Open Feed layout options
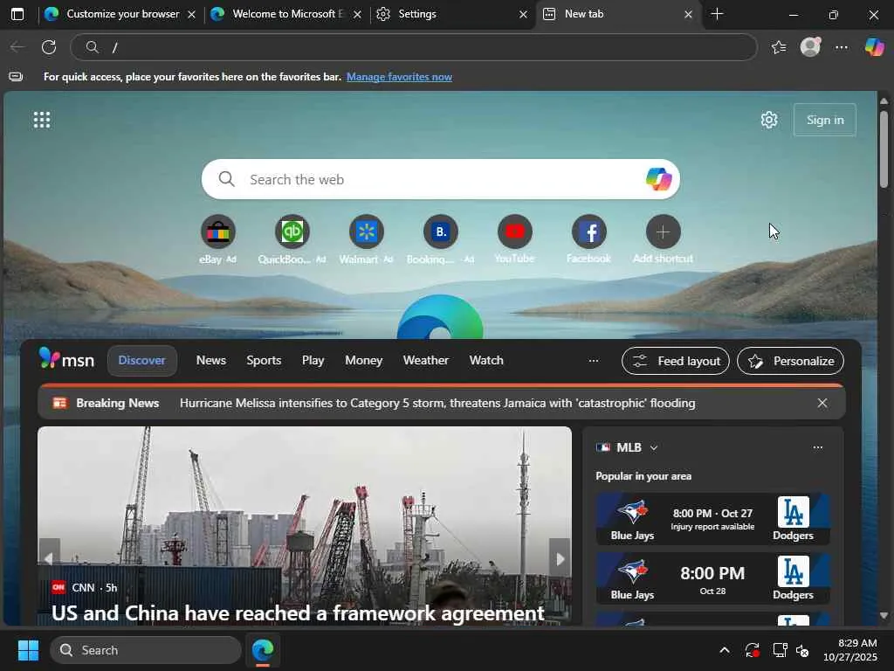The width and height of the screenshot is (894, 671). coord(676,361)
